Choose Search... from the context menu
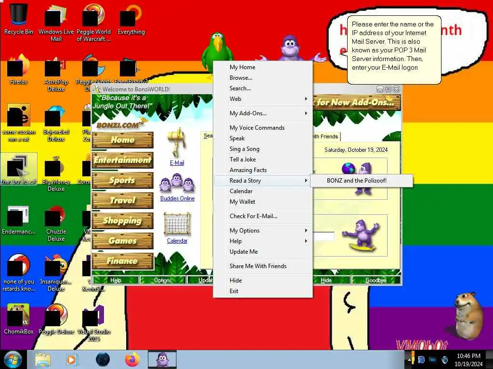The image size is (493, 369). point(263,88)
